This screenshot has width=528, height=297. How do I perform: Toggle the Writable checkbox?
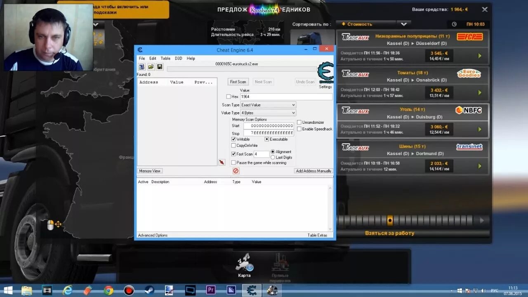233,139
